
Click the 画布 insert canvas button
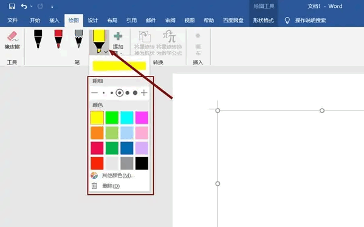(x=198, y=44)
